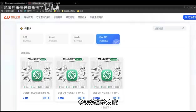Focus the 搜索商品 search field

(x=169, y=28)
